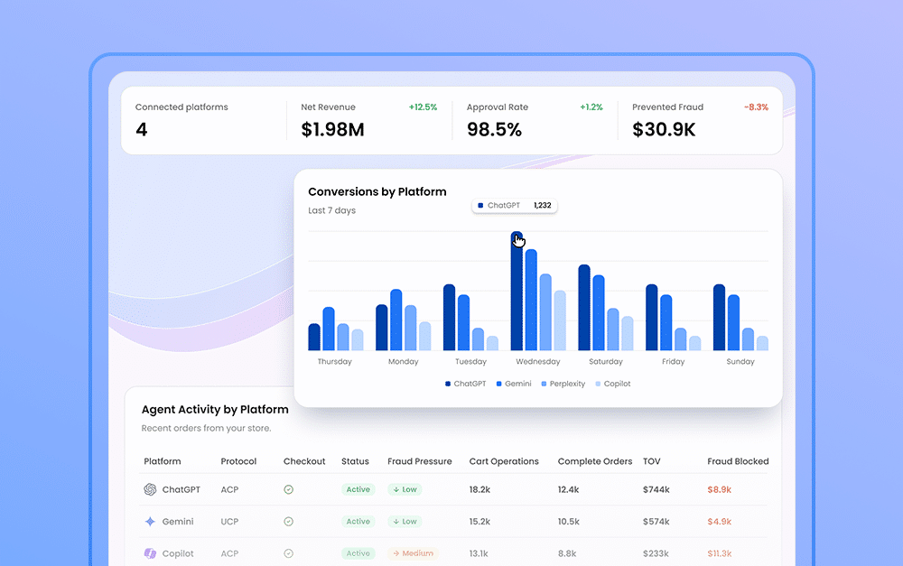Screen dimensions: 903x566
Task: Open the Net Revenue stat card
Action: [368, 121]
